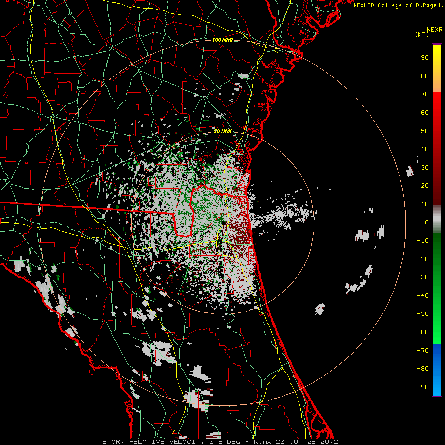
Task: Click the STORM RELATIVE VELOCITY caption text
Action: 153,442
